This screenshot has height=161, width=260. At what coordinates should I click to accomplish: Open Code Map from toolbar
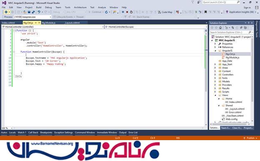coord(165,12)
